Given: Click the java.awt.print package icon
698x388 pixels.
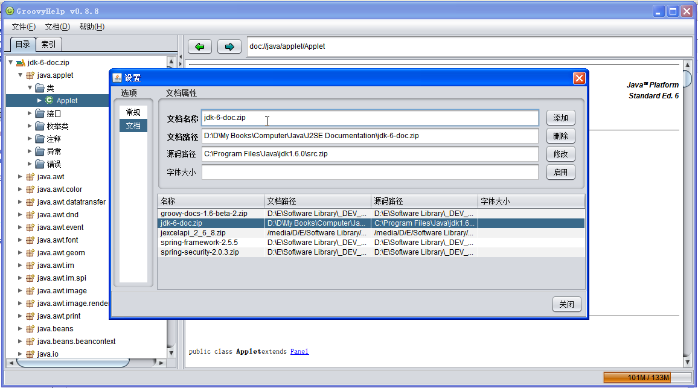Looking at the screenshot, I should click(x=30, y=316).
